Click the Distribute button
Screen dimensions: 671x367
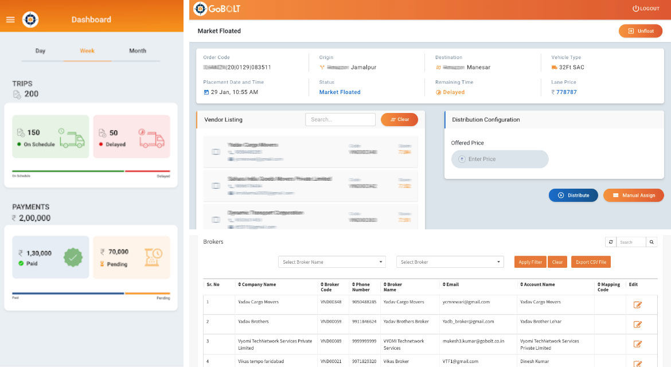(x=574, y=196)
